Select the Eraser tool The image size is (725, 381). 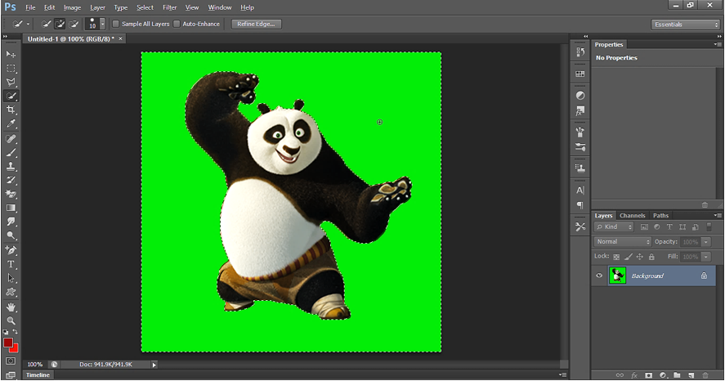pos(11,195)
